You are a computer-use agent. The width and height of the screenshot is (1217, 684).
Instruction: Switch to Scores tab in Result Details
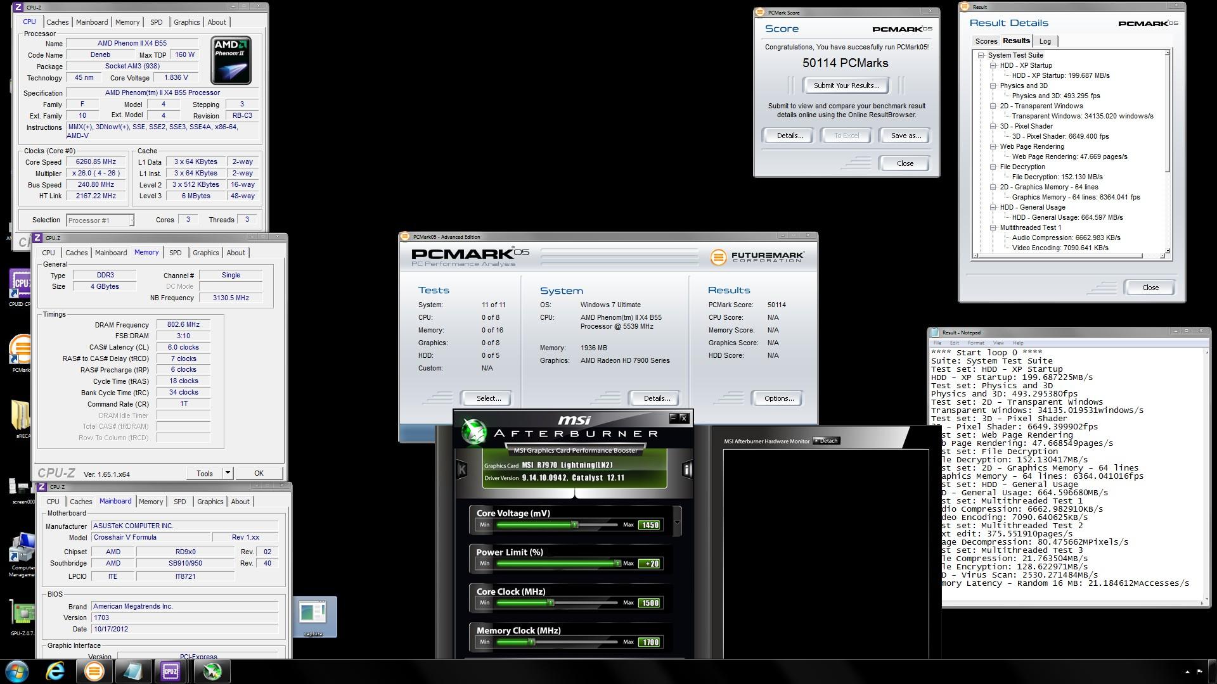point(986,41)
